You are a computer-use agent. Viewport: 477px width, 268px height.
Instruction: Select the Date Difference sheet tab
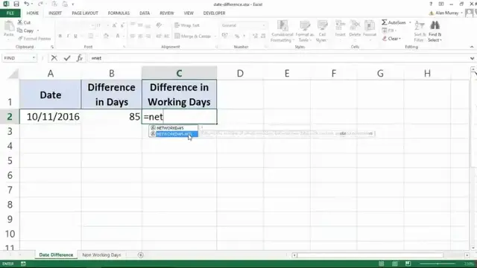[x=56, y=255]
